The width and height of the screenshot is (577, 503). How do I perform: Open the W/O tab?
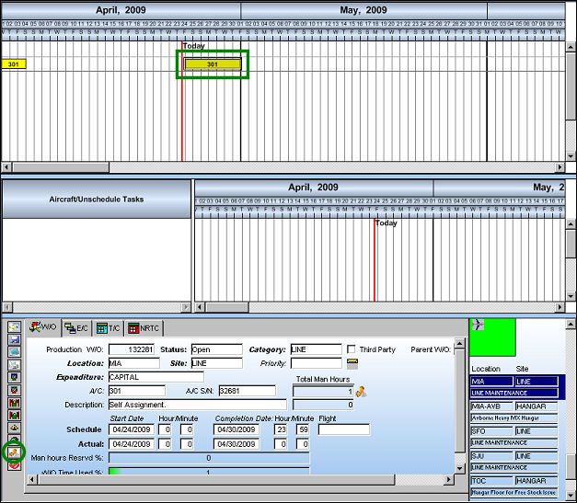point(42,326)
